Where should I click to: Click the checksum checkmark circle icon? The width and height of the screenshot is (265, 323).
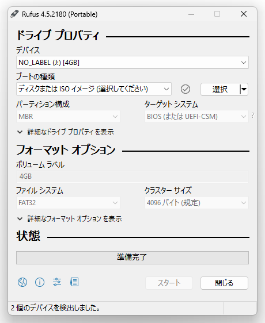coord(185,89)
